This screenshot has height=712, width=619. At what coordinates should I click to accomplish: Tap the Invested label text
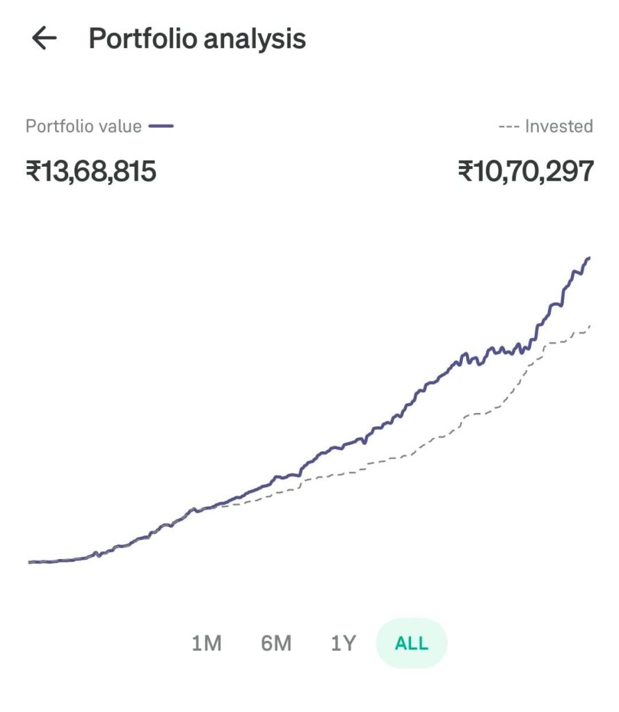pos(559,126)
